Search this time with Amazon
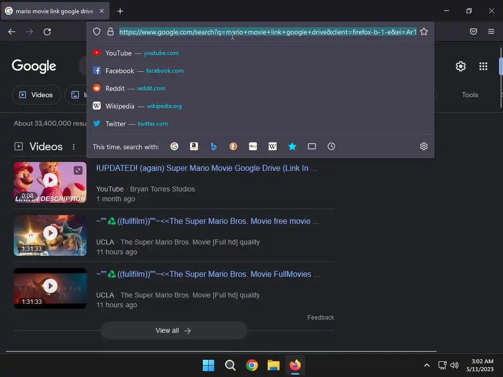This screenshot has height=377, width=503. [194, 146]
